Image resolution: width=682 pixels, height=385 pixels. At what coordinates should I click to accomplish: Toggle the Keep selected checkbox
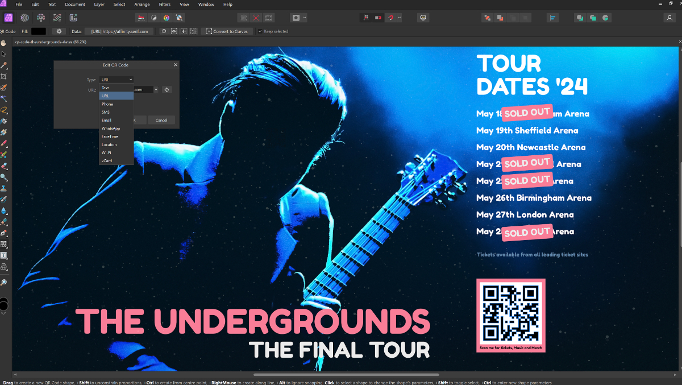click(x=260, y=31)
